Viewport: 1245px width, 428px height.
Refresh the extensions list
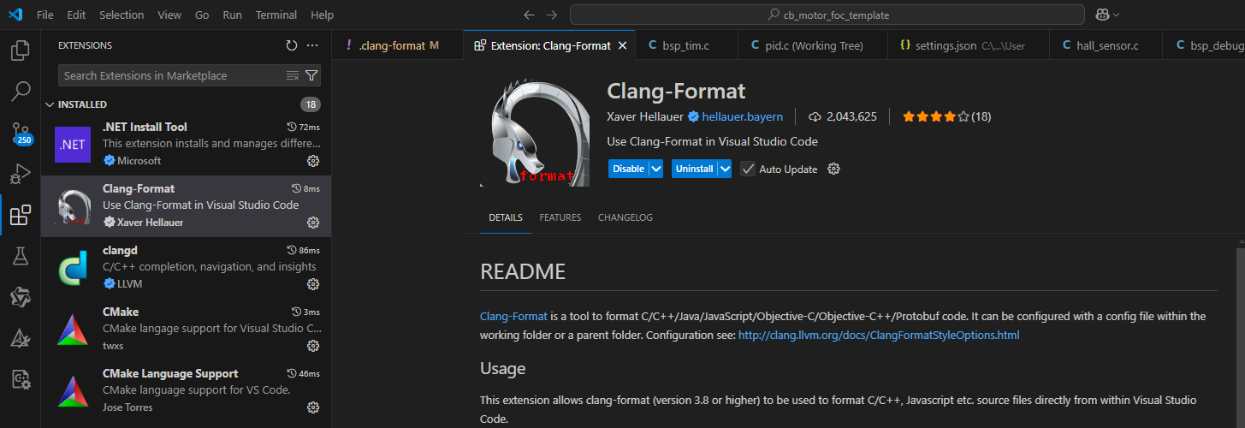click(x=291, y=45)
